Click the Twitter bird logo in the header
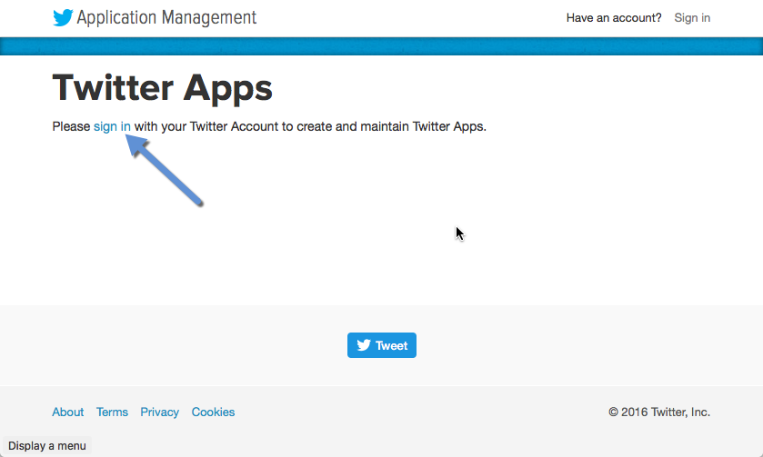763x457 pixels. pyautogui.click(x=63, y=17)
